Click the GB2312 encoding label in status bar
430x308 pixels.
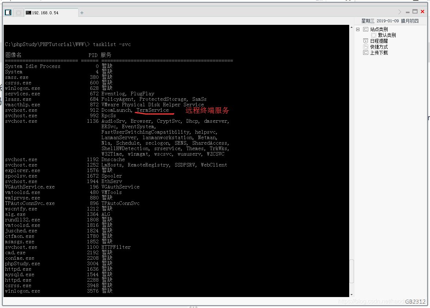pos(415,302)
